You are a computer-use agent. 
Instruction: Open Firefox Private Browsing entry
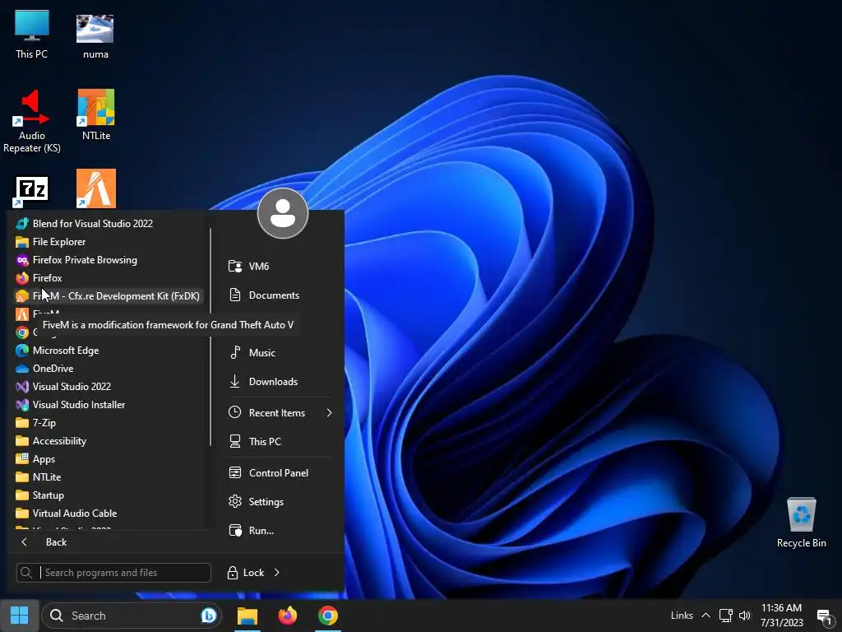(x=108, y=260)
